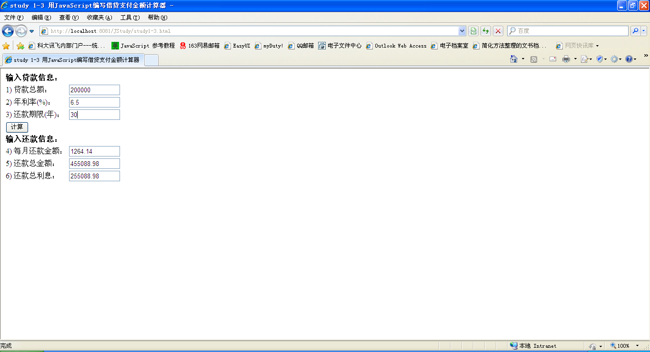Viewport: 650px width, 352px height.
Task: Open the recent pages dropdown arrow
Action: coord(32,31)
